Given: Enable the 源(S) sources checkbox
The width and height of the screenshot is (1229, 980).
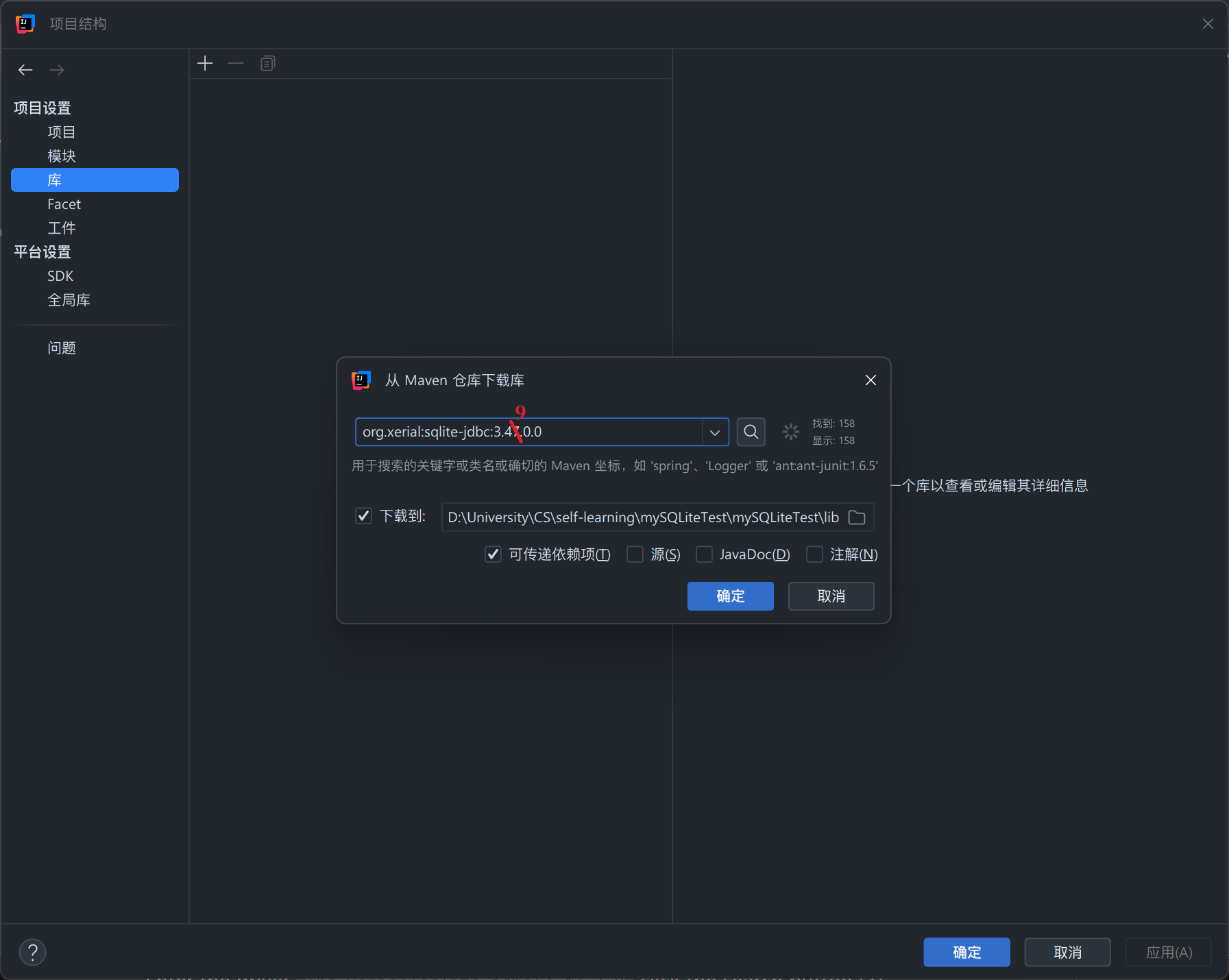Looking at the screenshot, I should (x=635, y=554).
